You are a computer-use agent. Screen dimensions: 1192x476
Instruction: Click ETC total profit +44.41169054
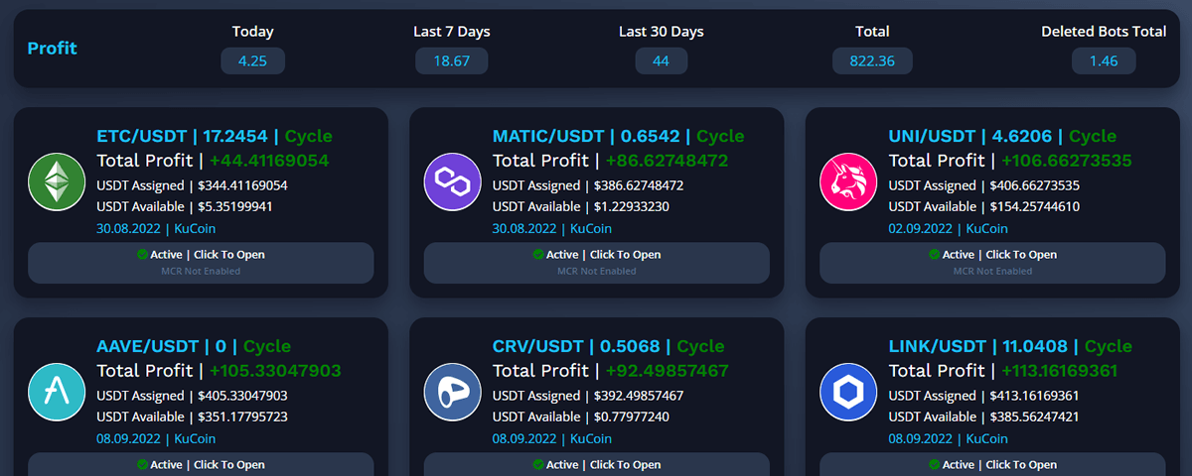(x=268, y=160)
